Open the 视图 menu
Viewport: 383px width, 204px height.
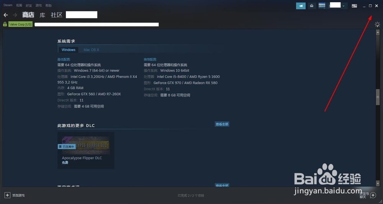[19, 5]
